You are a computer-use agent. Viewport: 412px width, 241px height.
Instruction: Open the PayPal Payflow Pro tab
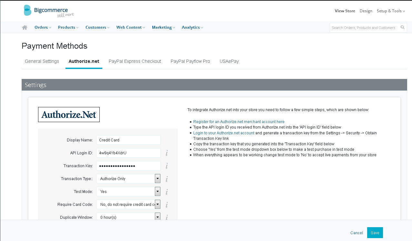(190, 61)
